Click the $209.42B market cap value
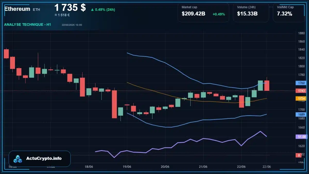 (x=193, y=14)
